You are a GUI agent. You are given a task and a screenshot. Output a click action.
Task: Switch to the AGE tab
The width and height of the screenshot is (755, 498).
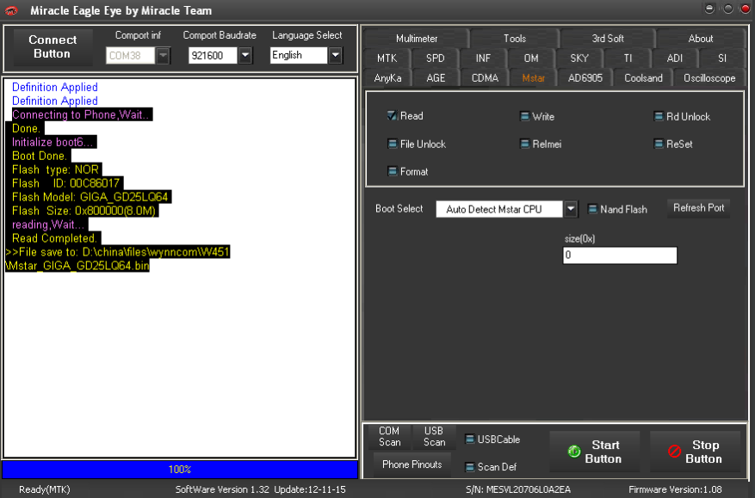pyautogui.click(x=436, y=78)
